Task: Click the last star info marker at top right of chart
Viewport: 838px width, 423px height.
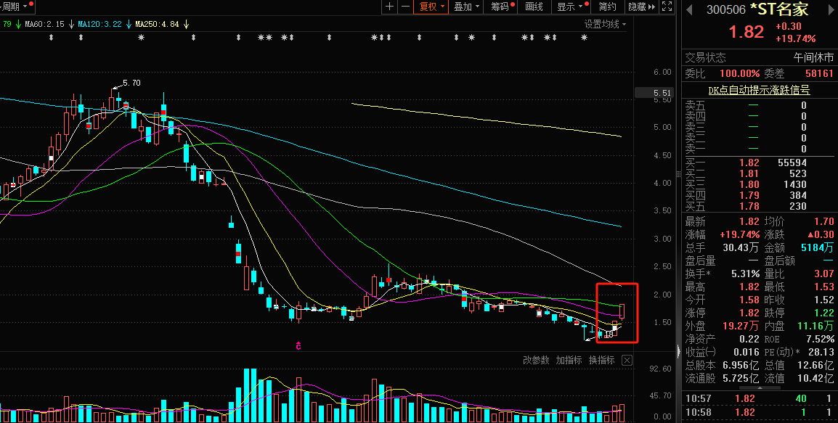Action: click(584, 38)
